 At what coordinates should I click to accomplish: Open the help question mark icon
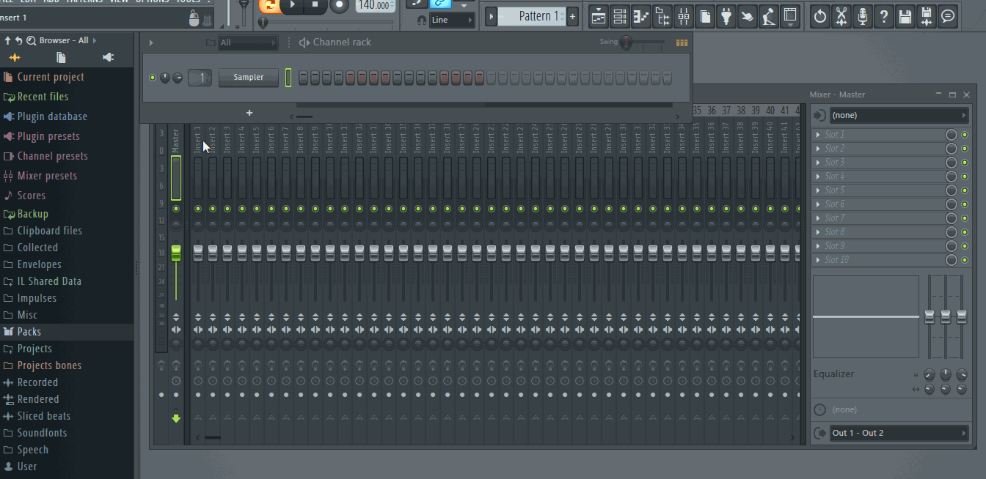coord(884,15)
